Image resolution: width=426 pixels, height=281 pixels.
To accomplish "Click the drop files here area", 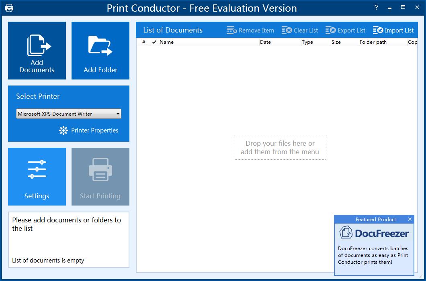I will pos(280,147).
